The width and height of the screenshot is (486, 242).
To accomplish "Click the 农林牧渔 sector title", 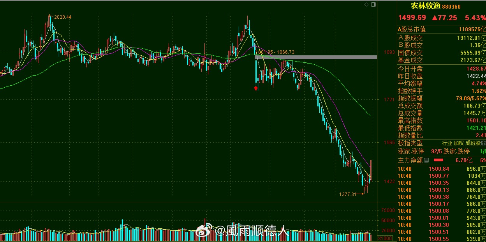I will (425, 6).
